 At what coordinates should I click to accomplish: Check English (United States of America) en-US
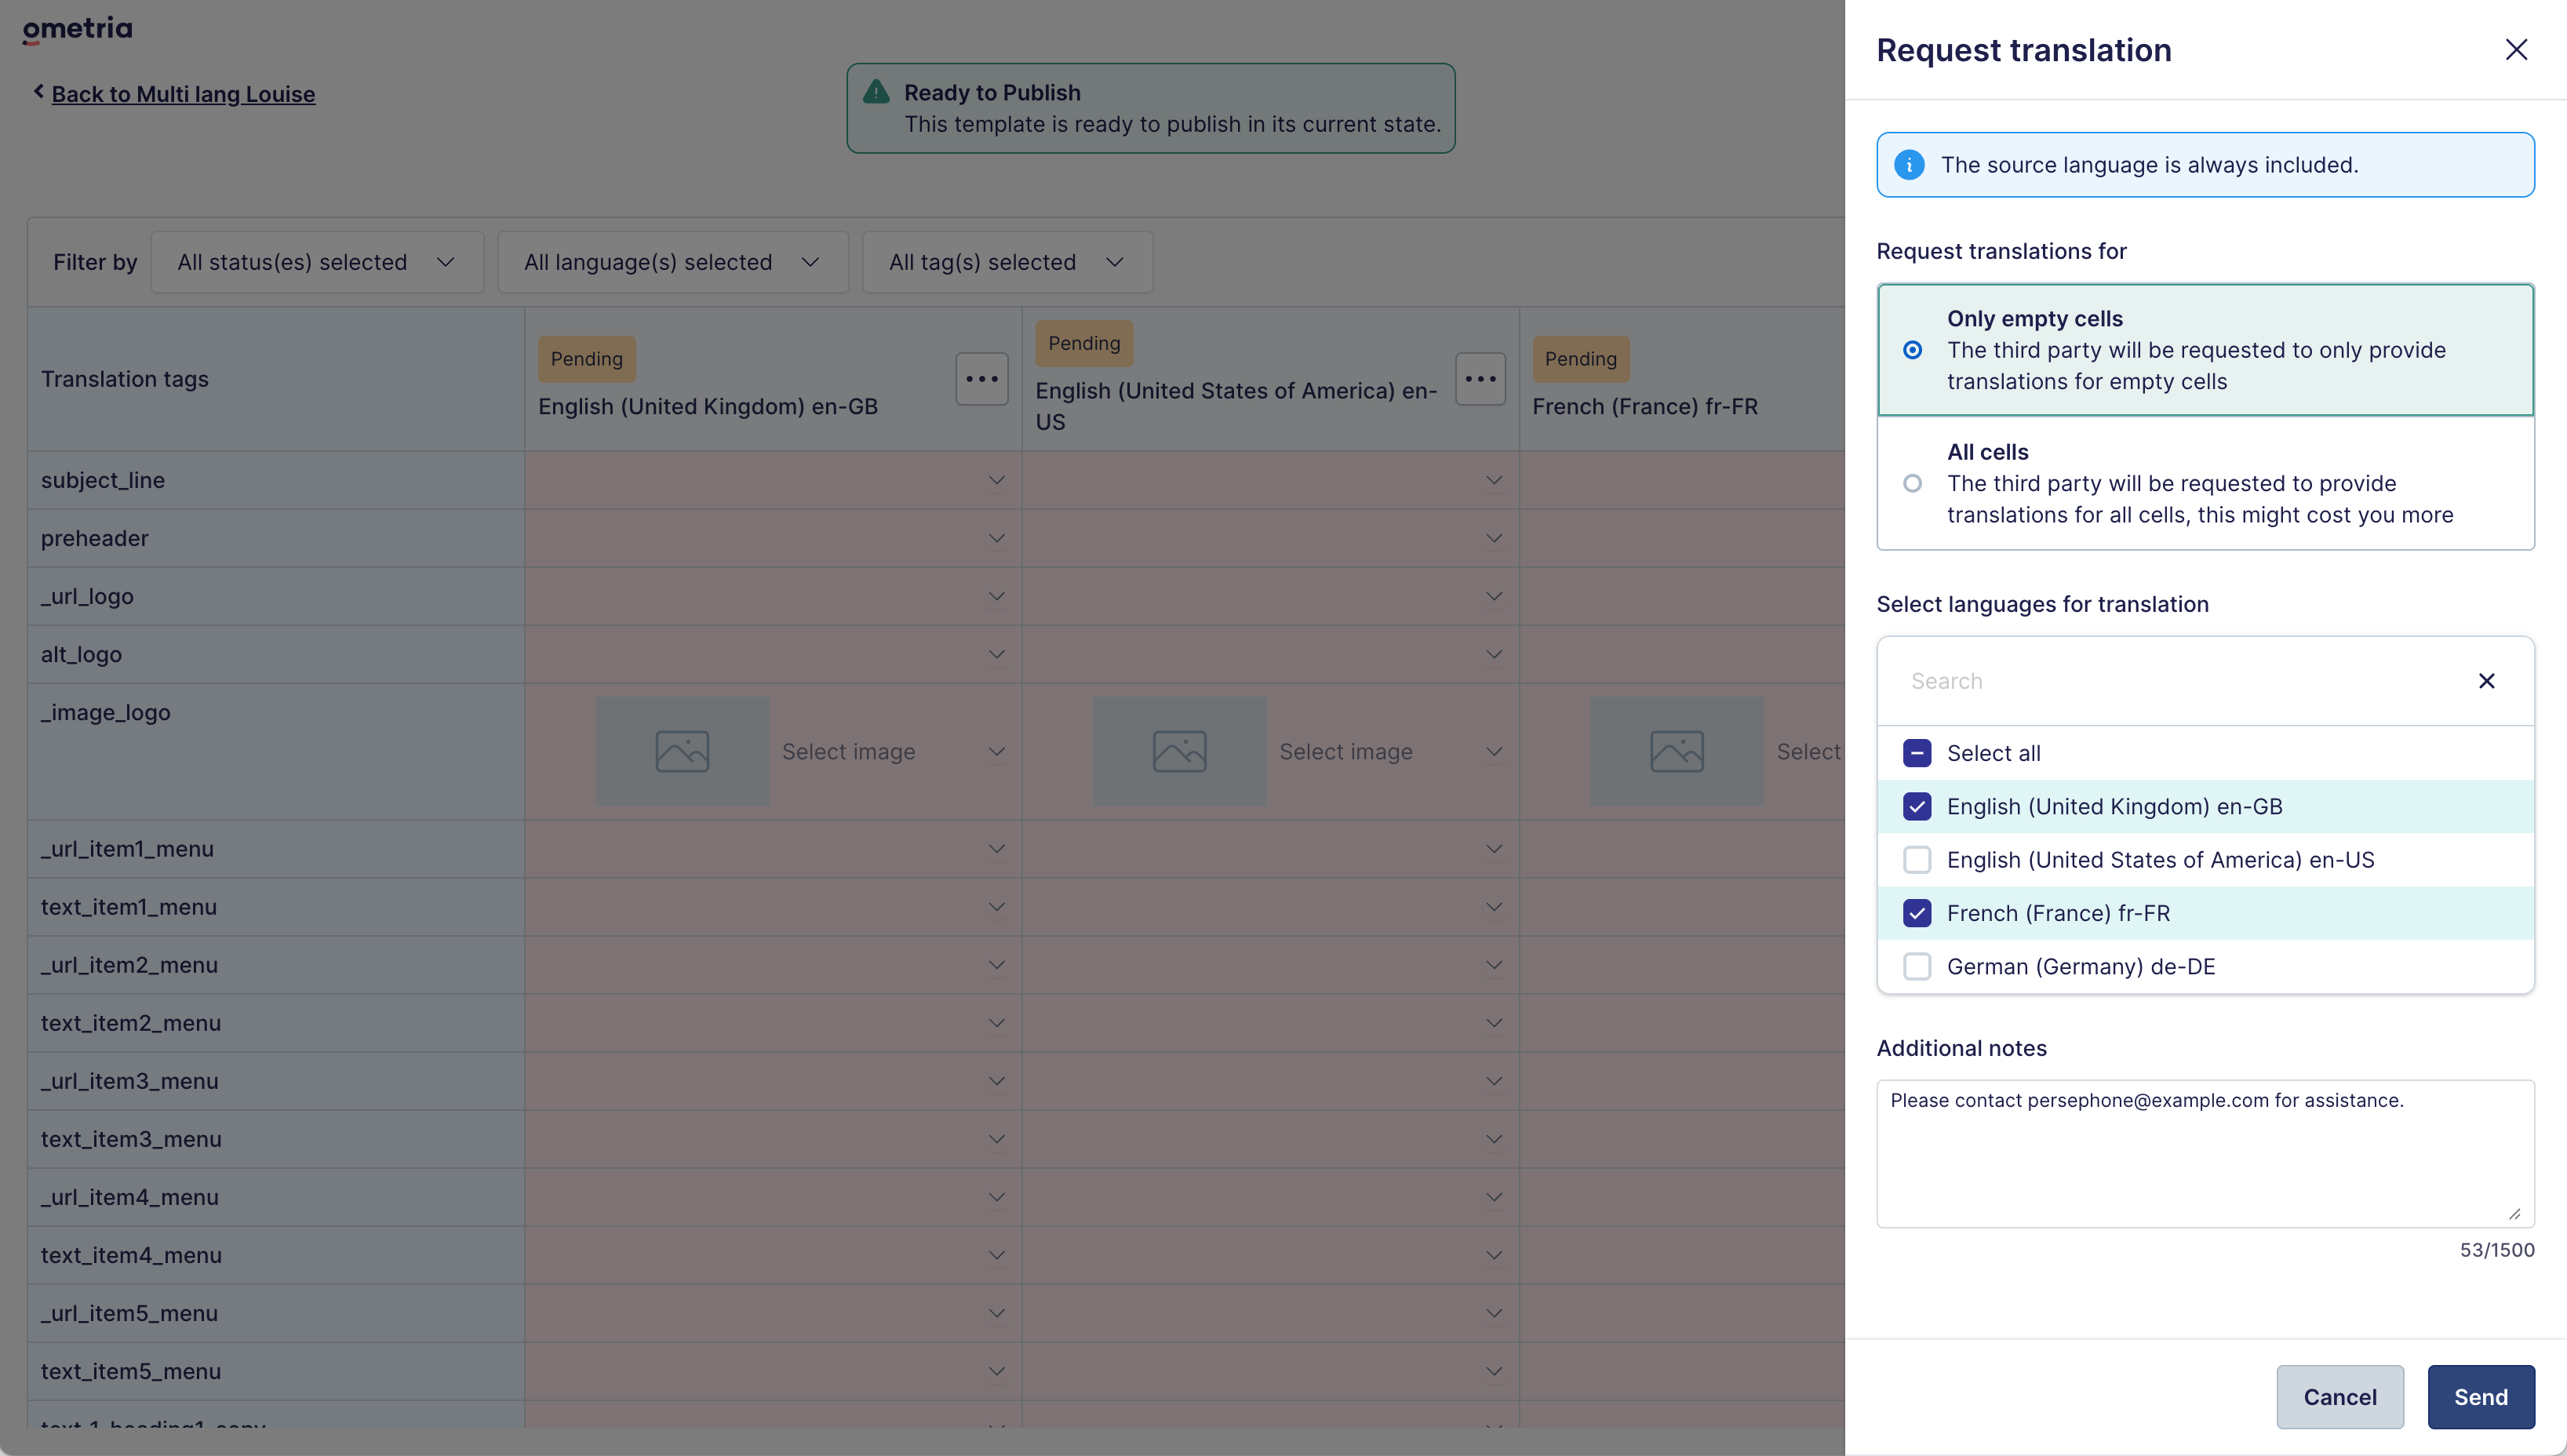tap(1916, 860)
